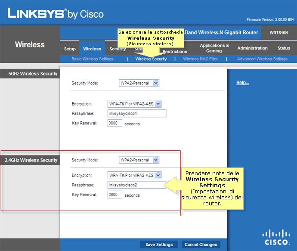Image resolution: width=297 pixels, height=251 pixels.
Task: Click the 2.4GHz Security Mode label
Action: (85, 160)
